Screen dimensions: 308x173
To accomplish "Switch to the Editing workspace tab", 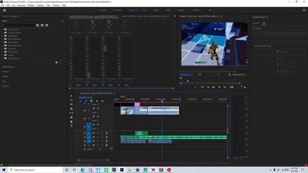I will [131, 10].
